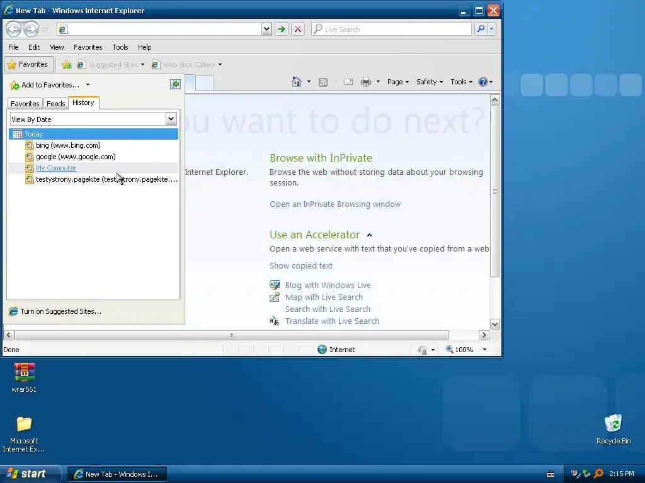The height and width of the screenshot is (483, 645).
Task: Click the Forward navigation arrow
Action: [x=31, y=29]
